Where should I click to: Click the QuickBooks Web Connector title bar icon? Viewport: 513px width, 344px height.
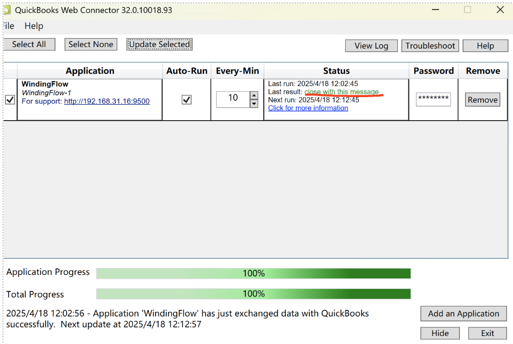tap(7, 10)
